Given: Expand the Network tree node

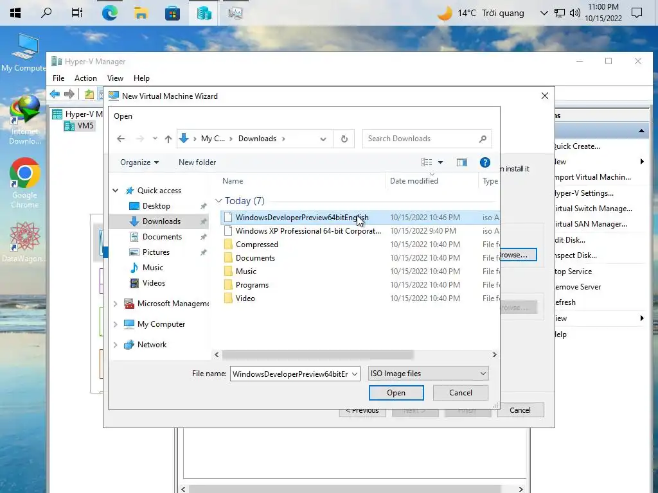Looking at the screenshot, I should coord(116,345).
